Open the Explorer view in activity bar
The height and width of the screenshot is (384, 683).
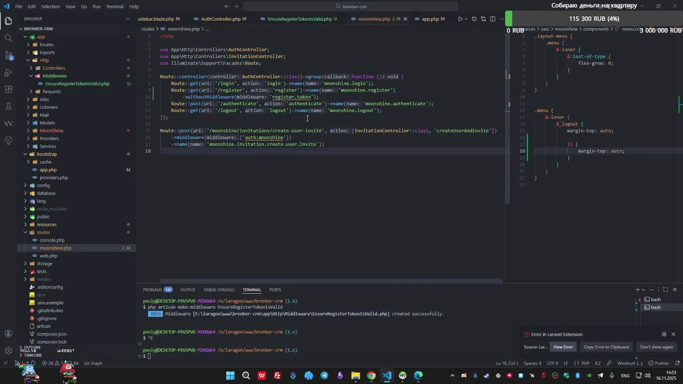click(8, 21)
